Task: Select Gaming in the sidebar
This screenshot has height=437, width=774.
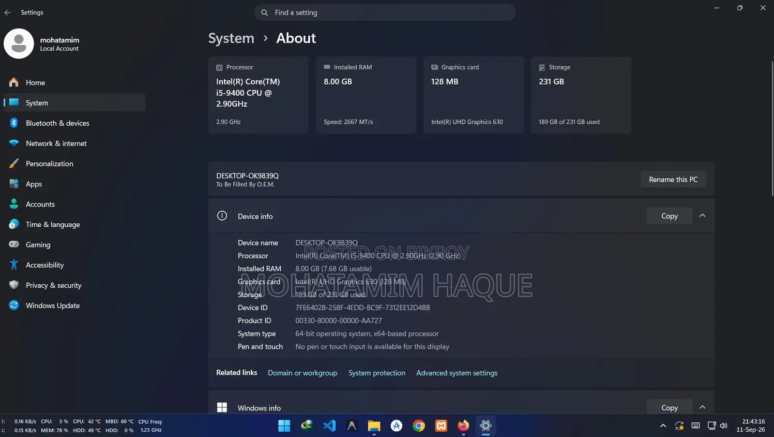Action: [x=75, y=245]
